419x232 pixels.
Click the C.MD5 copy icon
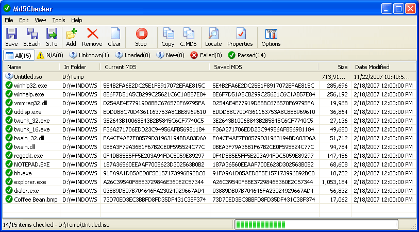[x=189, y=38]
